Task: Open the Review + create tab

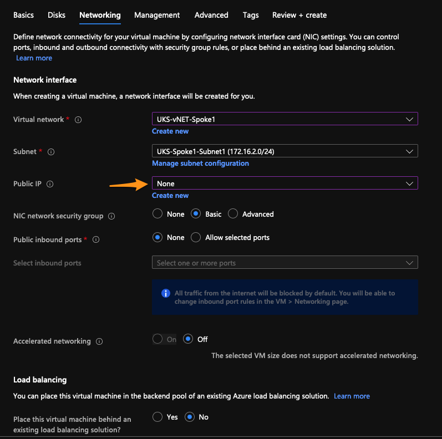Action: pos(299,15)
